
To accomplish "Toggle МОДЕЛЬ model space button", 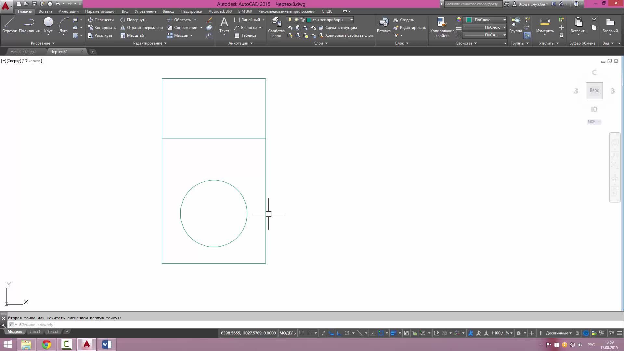I will point(288,333).
